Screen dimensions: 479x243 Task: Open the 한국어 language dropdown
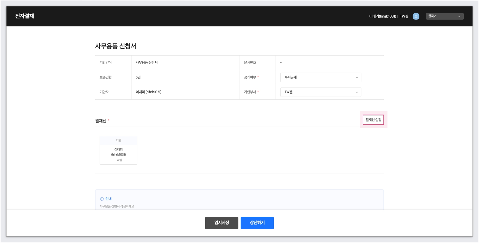pyautogui.click(x=444, y=16)
